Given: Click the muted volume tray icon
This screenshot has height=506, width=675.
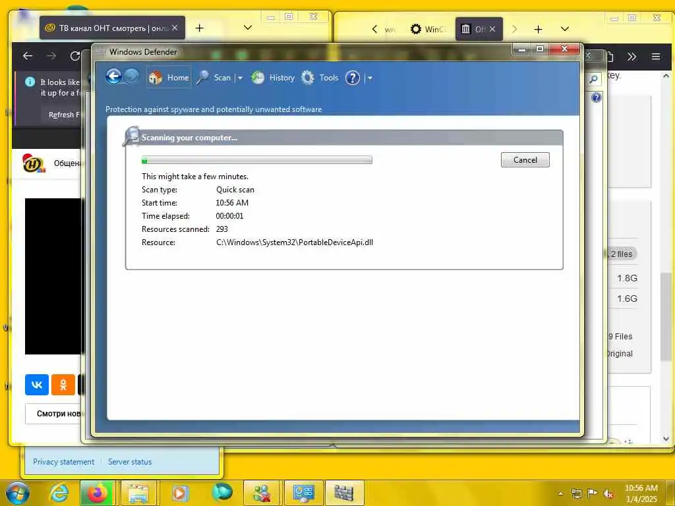Looking at the screenshot, I should click(608, 493).
